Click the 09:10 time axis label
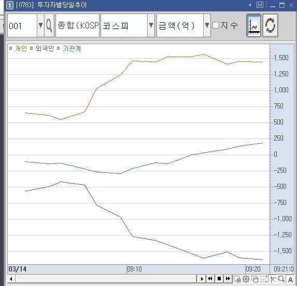297x286 pixels. [x=134, y=269]
